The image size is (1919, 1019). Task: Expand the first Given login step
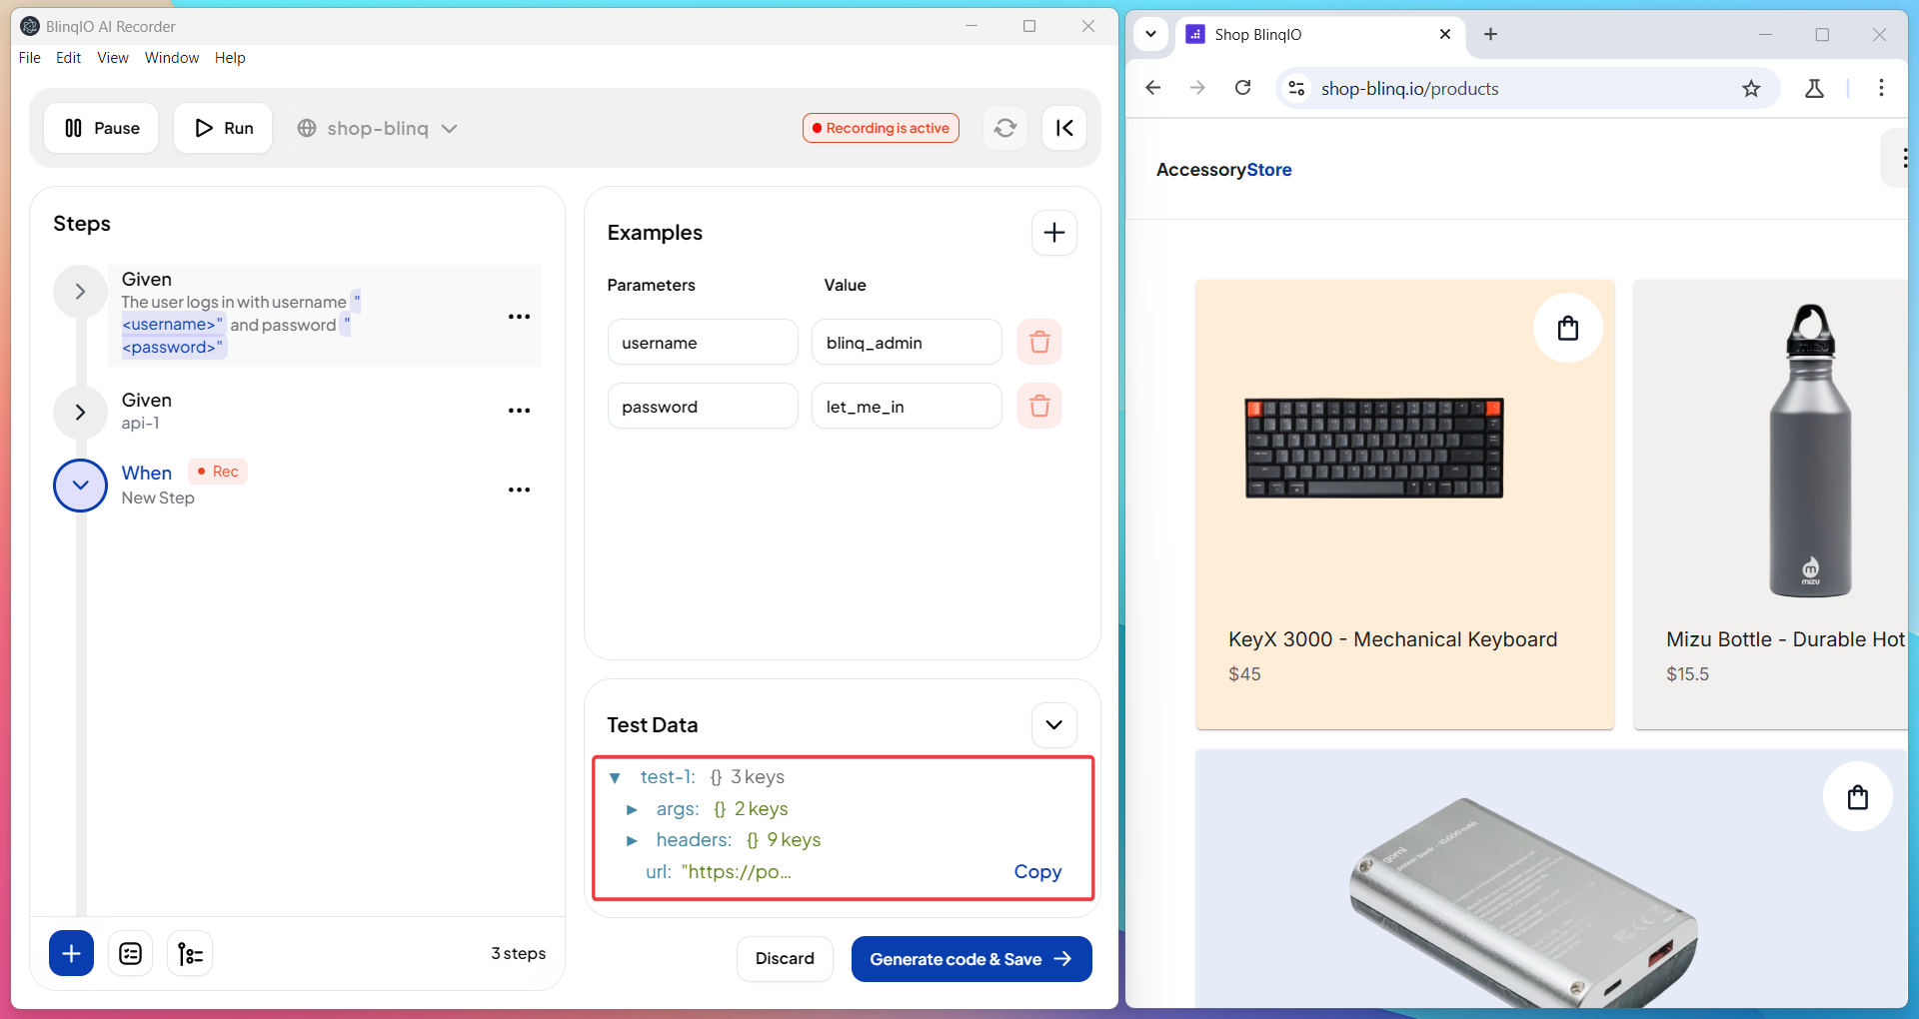[x=80, y=292]
